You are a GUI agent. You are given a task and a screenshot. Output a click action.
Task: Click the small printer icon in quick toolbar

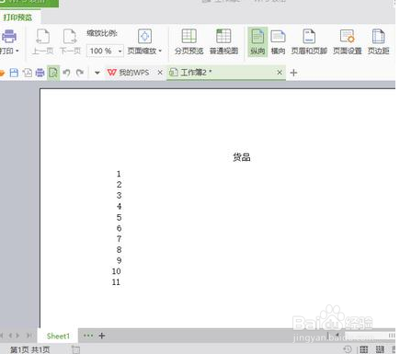pos(40,73)
